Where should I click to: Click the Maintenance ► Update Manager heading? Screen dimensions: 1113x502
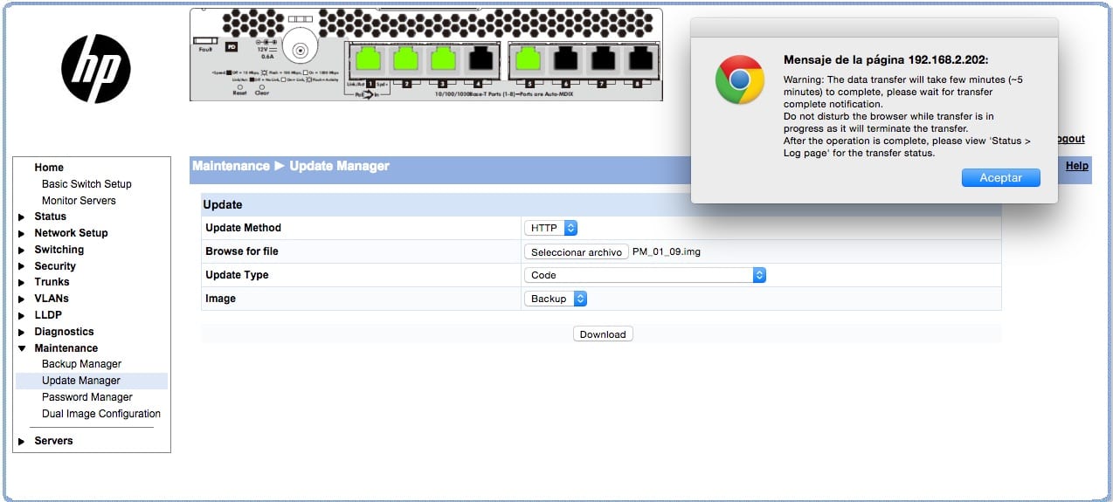(x=291, y=166)
